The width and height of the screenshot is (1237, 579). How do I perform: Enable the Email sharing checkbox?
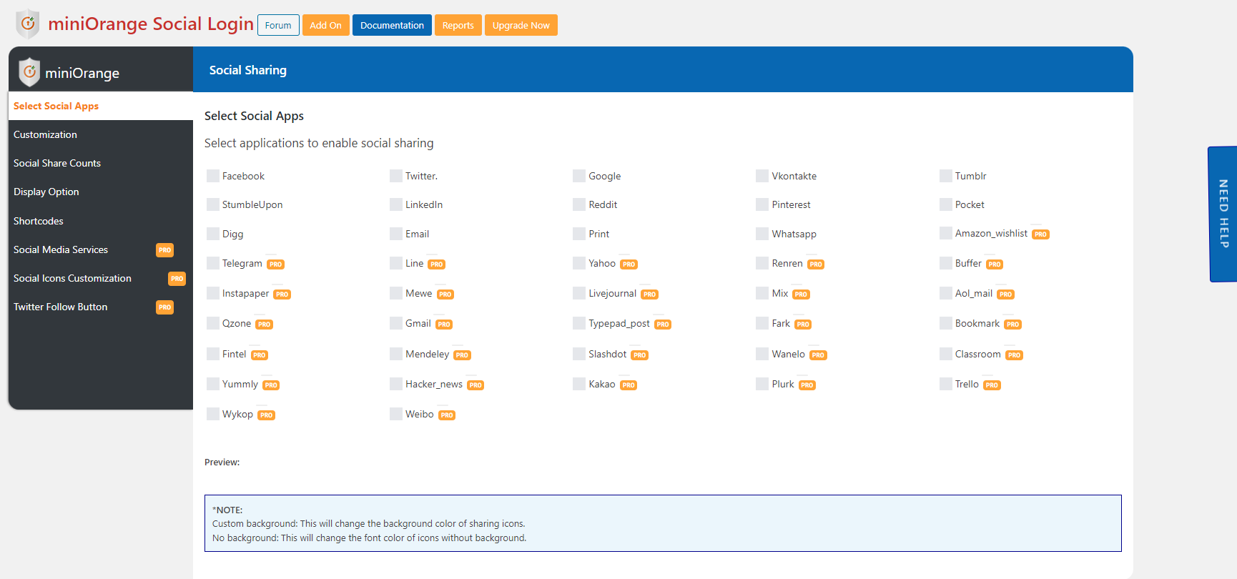[x=396, y=234]
